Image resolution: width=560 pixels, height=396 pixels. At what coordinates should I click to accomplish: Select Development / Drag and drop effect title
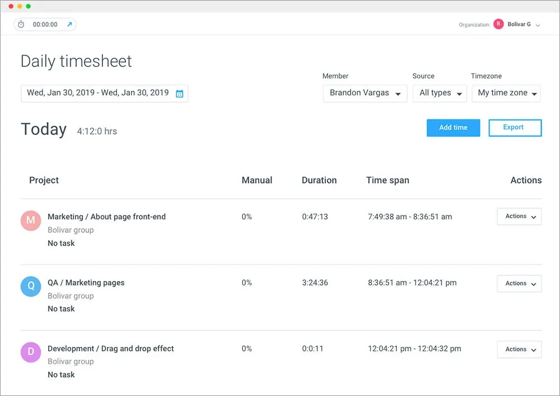pyautogui.click(x=111, y=348)
